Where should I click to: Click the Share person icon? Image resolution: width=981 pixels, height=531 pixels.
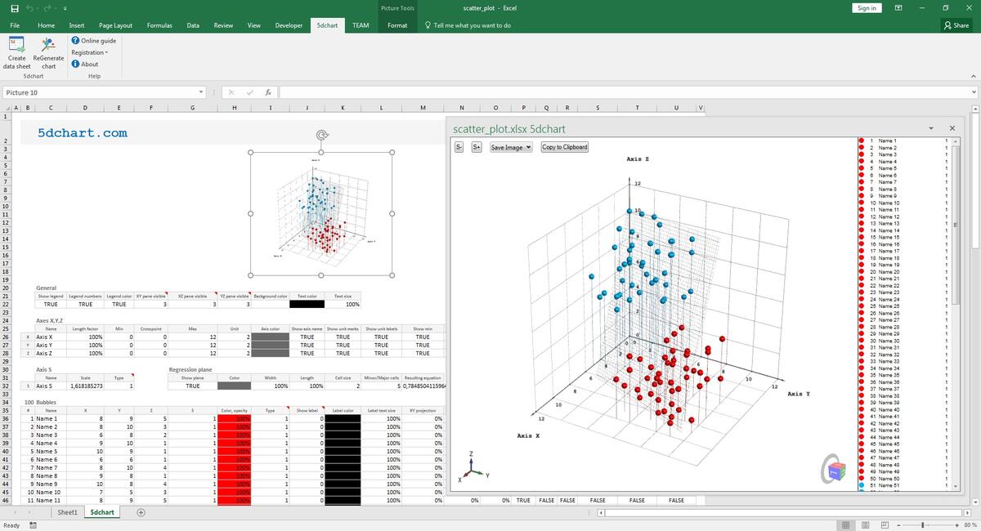pyautogui.click(x=948, y=25)
